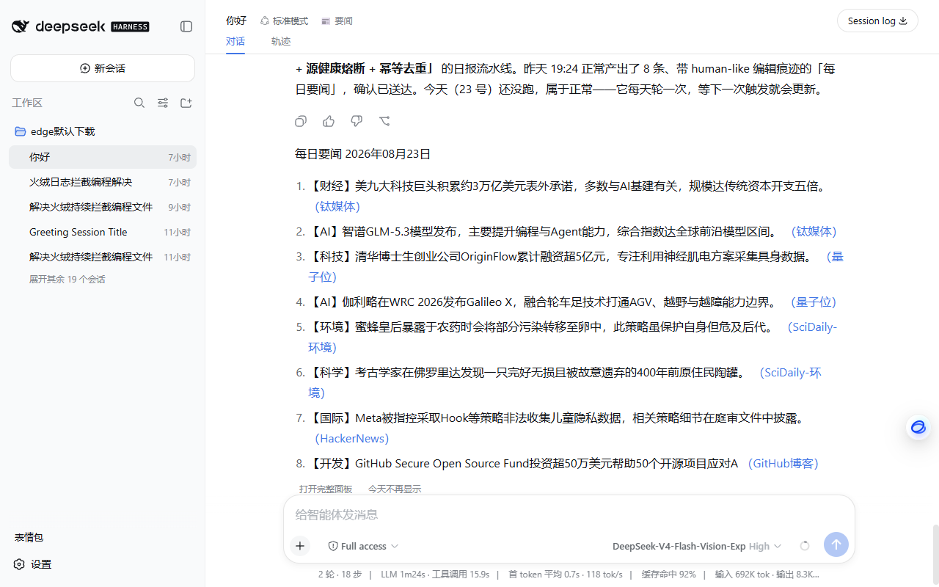This screenshot has width=939, height=587.
Task: Open 解决火绒持续拦截编程文件 from 9小时 ago
Action: point(103,207)
